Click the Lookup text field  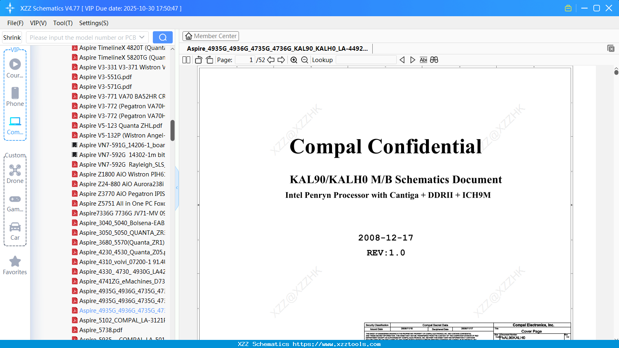366,60
